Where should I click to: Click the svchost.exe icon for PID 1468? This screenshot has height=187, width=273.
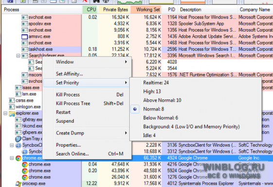24,43
